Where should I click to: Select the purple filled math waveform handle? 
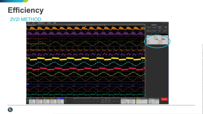28,34
